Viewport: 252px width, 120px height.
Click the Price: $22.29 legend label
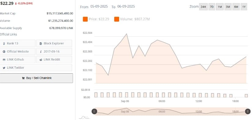click(x=99, y=19)
